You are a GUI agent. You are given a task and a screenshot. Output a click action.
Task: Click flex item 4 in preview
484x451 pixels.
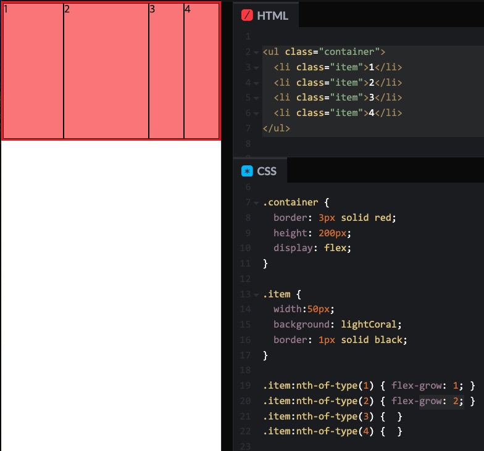point(201,71)
